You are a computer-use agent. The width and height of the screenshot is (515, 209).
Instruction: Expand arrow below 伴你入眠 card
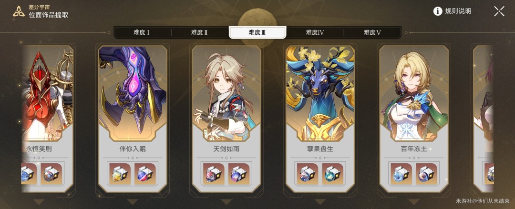tap(133, 202)
